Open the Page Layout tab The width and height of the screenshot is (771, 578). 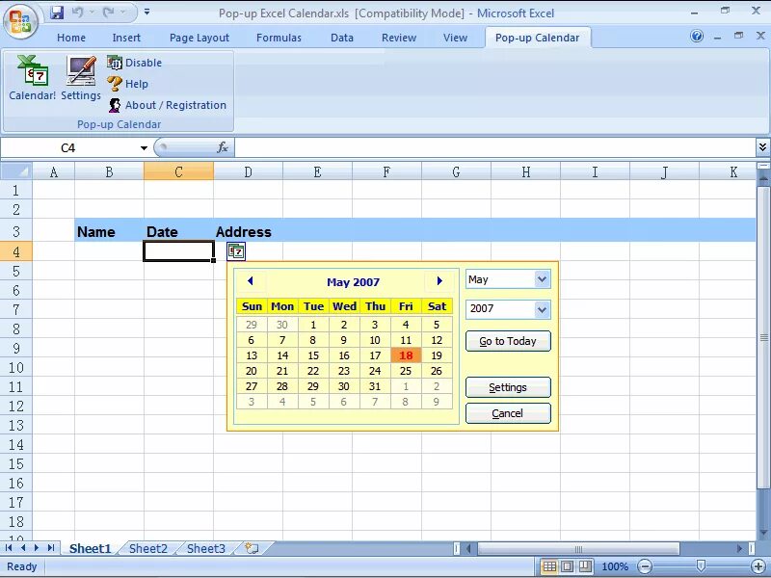click(199, 38)
